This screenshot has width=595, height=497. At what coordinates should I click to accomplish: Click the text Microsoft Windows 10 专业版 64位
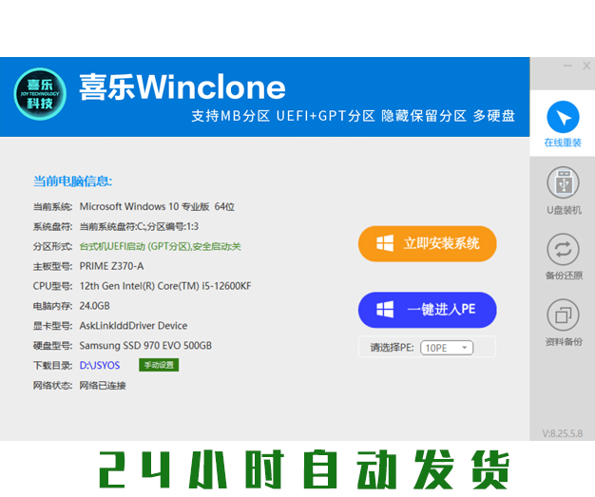157,207
